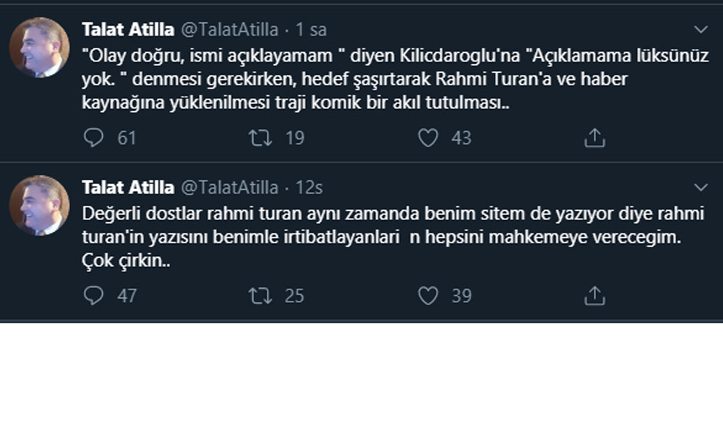The width and height of the screenshot is (723, 433).
Task: Reply to the tweet starting "Değerli dostlar"
Action: pyautogui.click(x=94, y=295)
